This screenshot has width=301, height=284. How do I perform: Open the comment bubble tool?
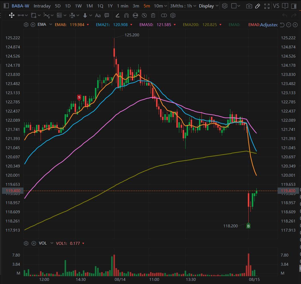coord(107,15)
